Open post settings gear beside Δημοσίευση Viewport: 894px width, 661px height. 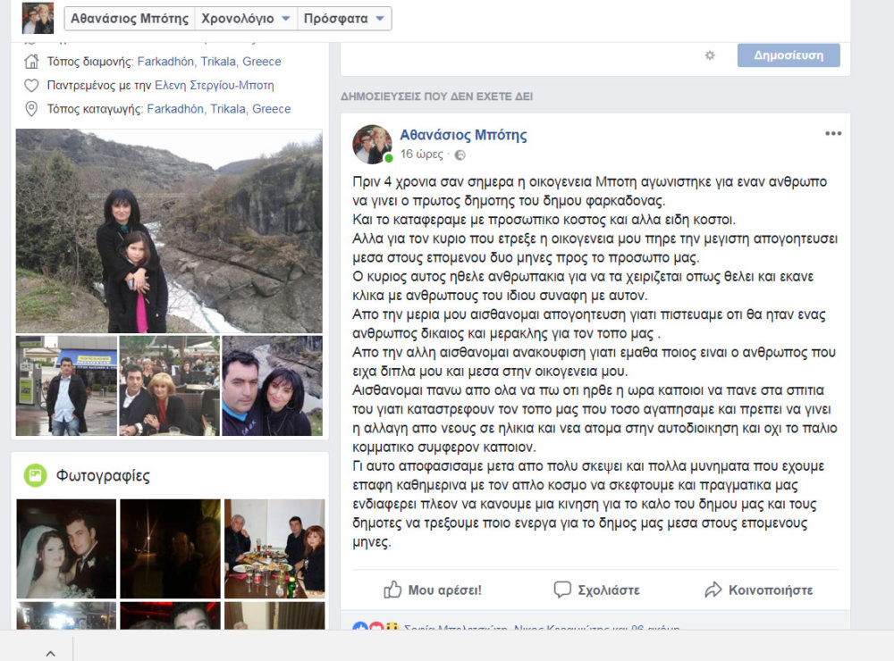pyautogui.click(x=710, y=55)
